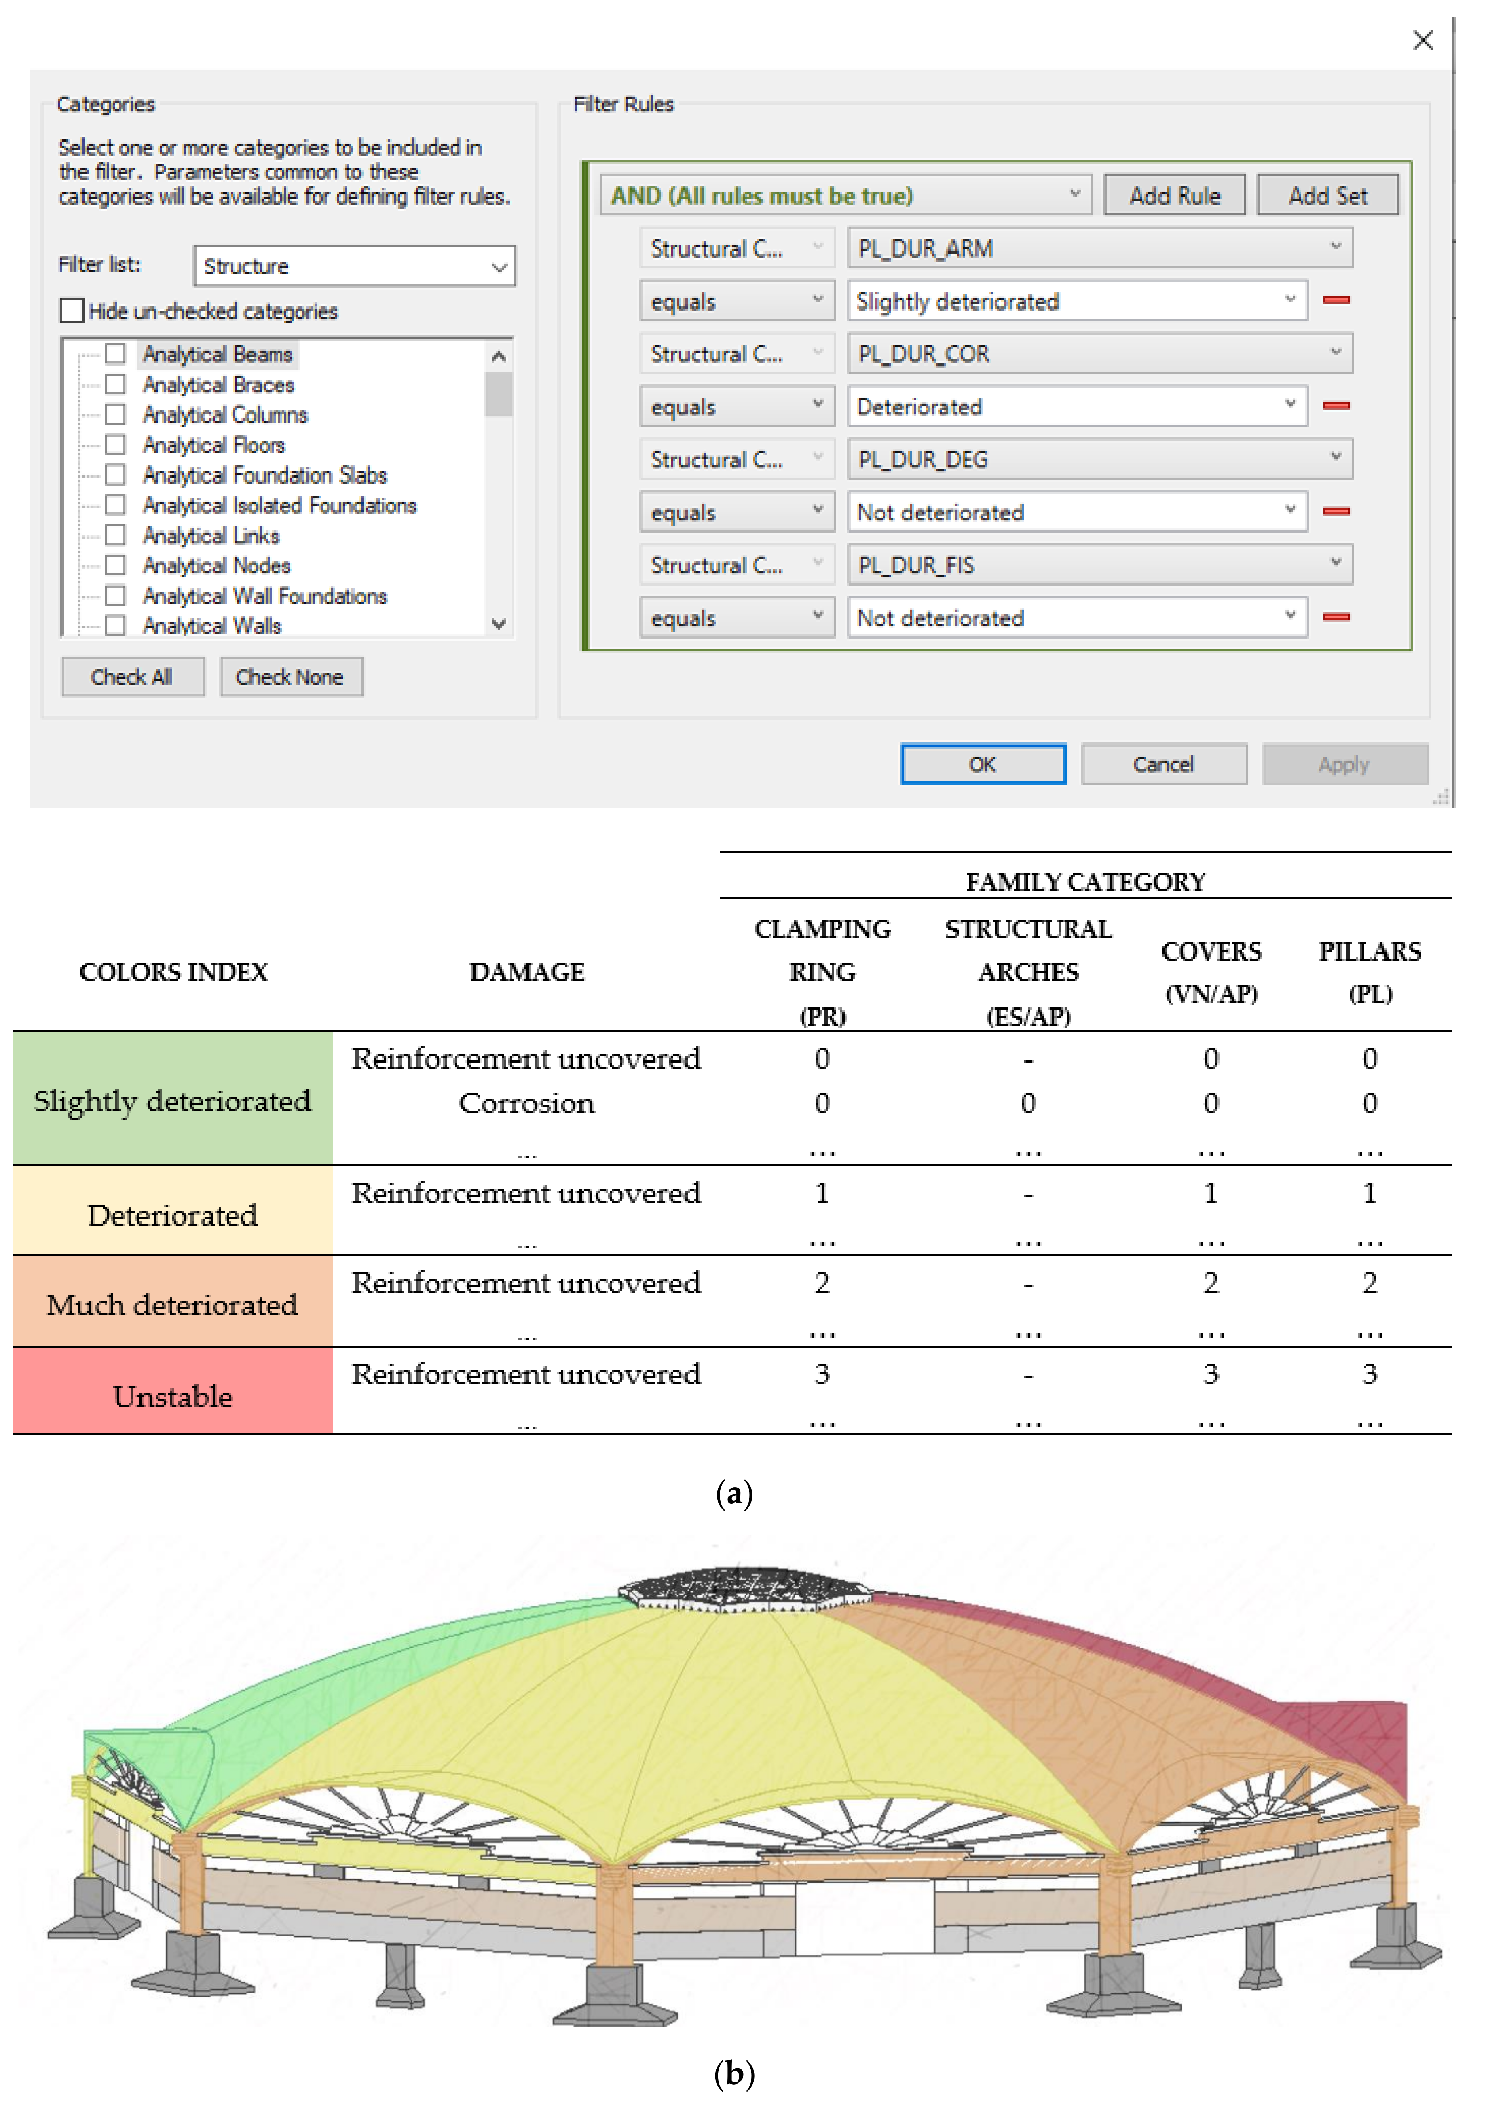Check the Analytical Walls category
This screenshot has width=1488, height=2109.
click(x=116, y=626)
